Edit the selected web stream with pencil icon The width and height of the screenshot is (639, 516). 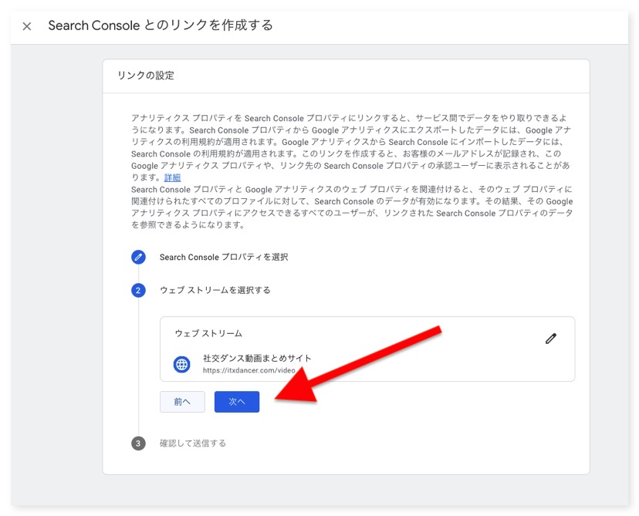tap(550, 339)
